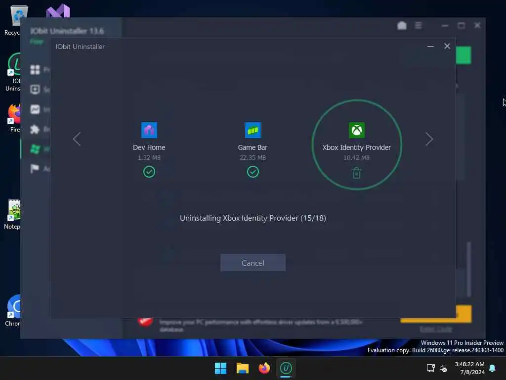Show previous apps with left arrow
Screen dimensions: 506x380
point(77,139)
